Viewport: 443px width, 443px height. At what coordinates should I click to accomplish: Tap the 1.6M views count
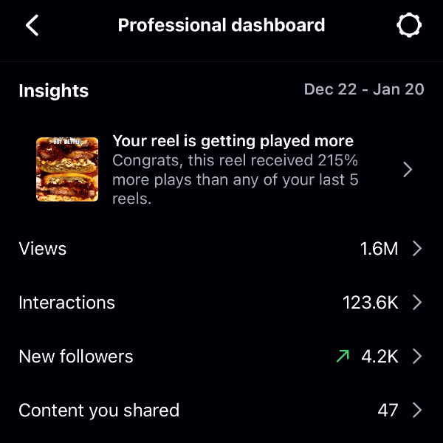pyautogui.click(x=380, y=249)
